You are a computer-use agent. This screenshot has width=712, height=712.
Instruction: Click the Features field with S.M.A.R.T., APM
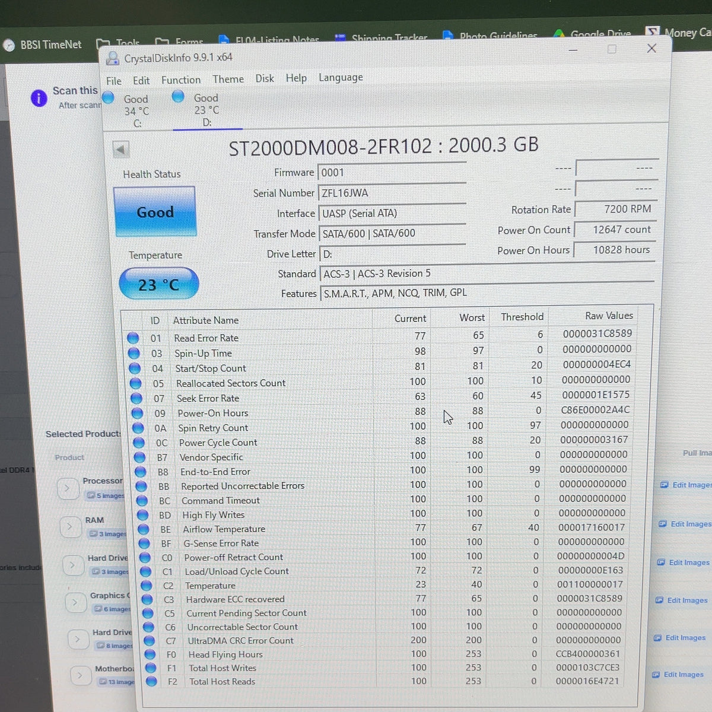487,293
